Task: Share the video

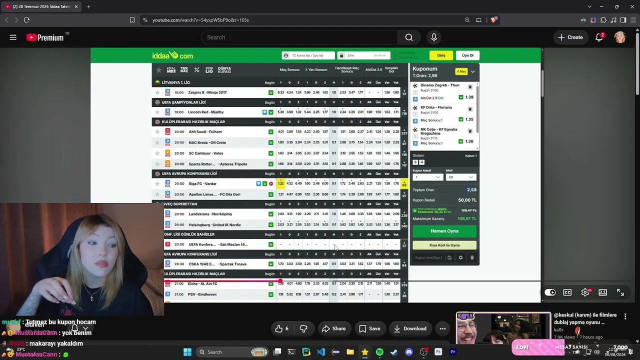Action: 333,328
